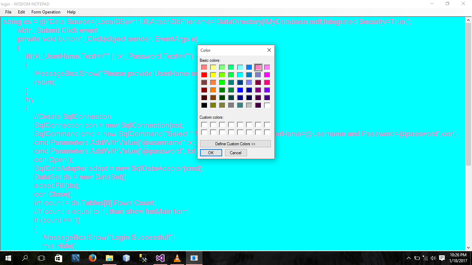Viewport: 472px width, 265px height.
Task: Click an empty custom colors slot
Action: [x=204, y=125]
